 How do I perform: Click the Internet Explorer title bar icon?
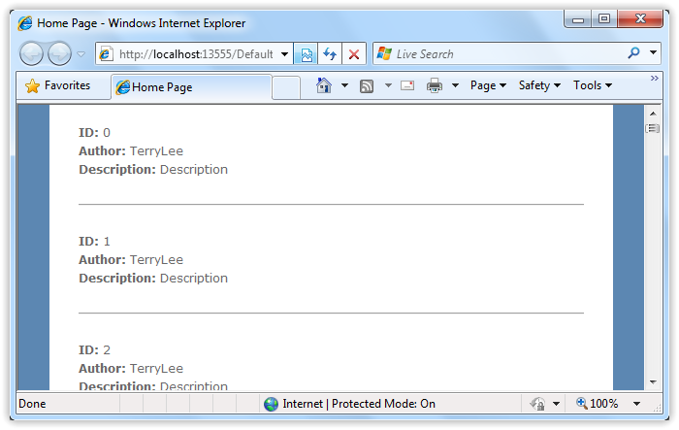pos(25,23)
